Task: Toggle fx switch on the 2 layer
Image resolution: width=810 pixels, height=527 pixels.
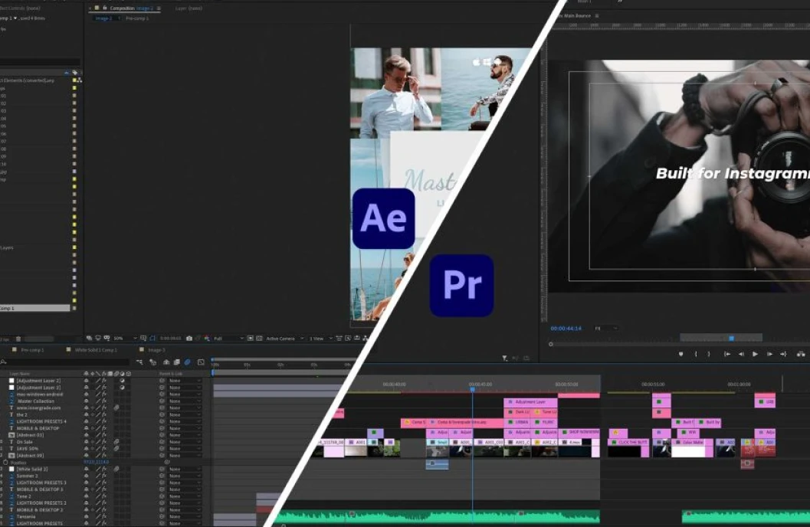Action: pyautogui.click(x=103, y=414)
